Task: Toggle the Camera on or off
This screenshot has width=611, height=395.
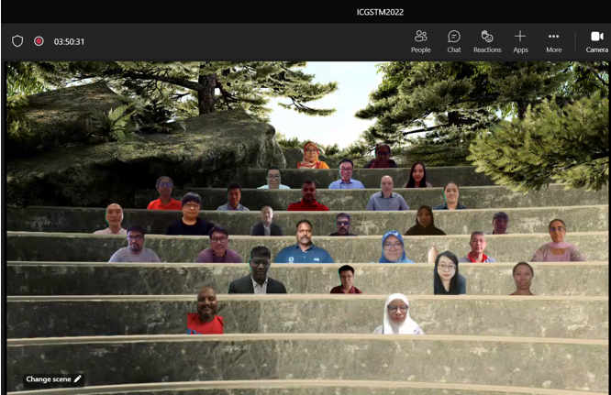Action: (x=596, y=41)
